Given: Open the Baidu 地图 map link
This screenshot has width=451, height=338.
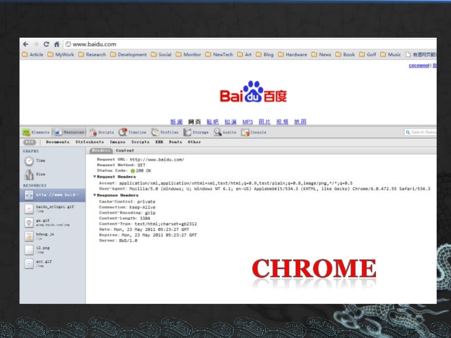Looking at the screenshot, I should pos(300,122).
